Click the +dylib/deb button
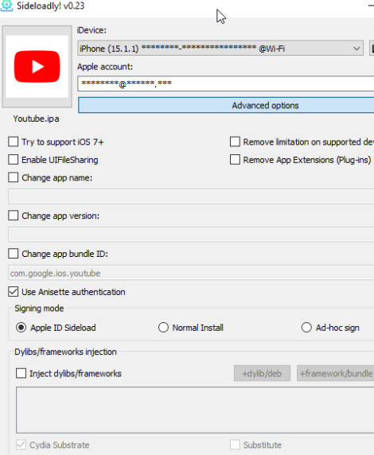 tap(262, 373)
